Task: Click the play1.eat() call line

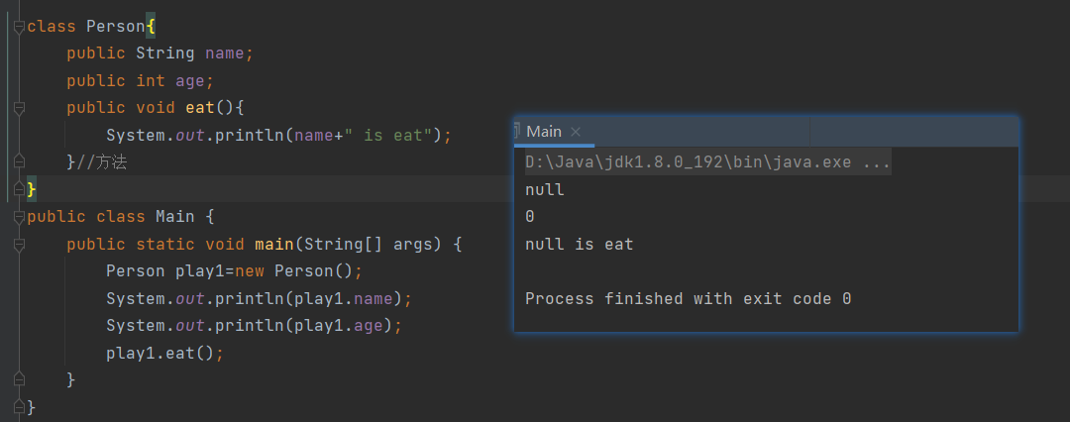Action: click(x=165, y=353)
